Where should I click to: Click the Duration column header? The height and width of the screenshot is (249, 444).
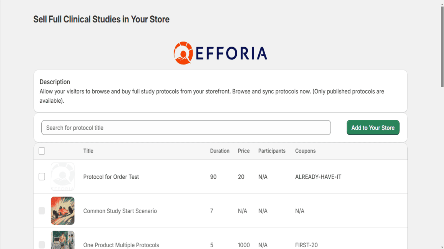220,151
